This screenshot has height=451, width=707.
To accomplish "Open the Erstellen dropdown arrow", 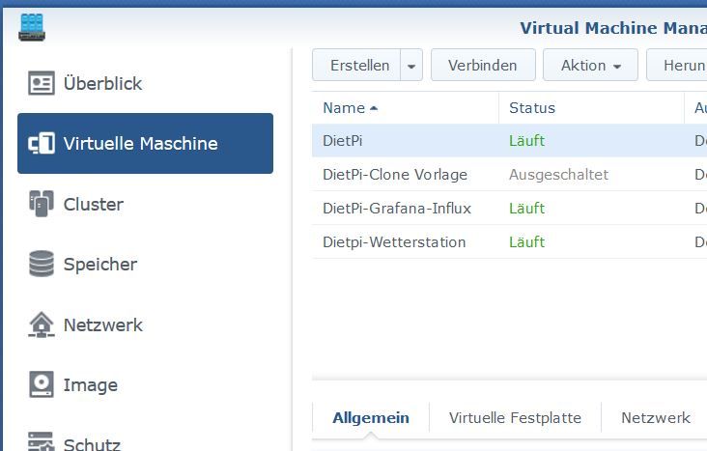I will pos(411,66).
